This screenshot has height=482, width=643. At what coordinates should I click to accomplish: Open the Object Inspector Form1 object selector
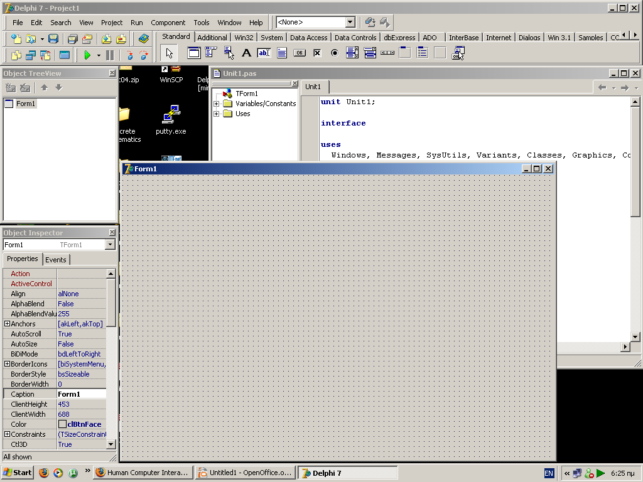(110, 245)
